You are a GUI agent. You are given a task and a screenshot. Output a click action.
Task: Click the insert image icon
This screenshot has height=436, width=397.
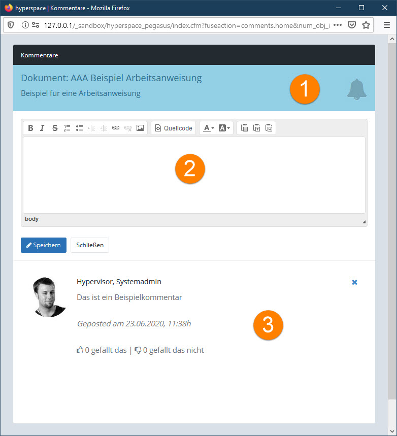coord(140,128)
